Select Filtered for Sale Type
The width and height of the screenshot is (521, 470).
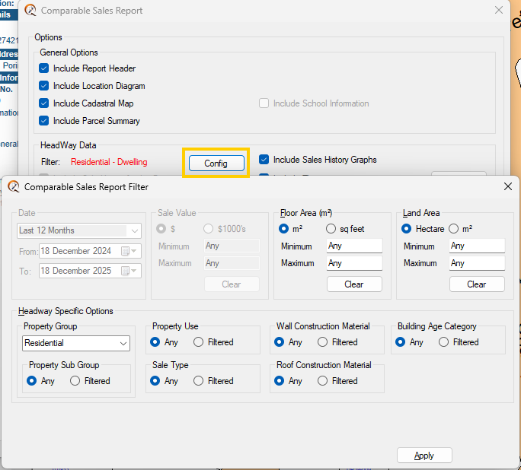pyautogui.click(x=199, y=381)
